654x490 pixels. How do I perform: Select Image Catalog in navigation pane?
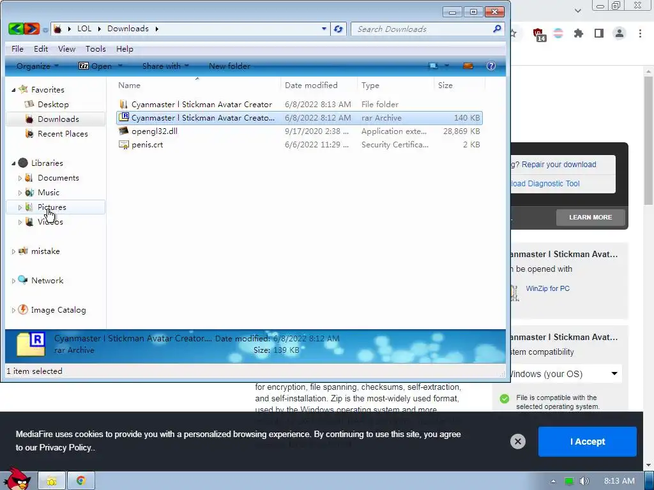[58, 309]
